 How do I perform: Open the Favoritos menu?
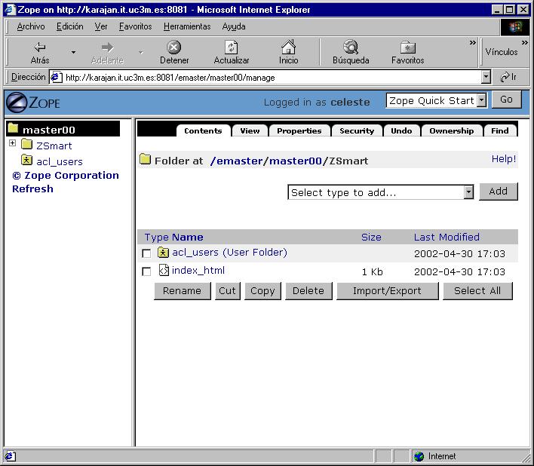click(135, 26)
